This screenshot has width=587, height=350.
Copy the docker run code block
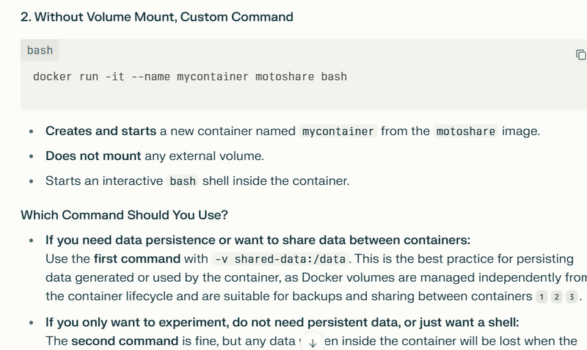(x=580, y=54)
